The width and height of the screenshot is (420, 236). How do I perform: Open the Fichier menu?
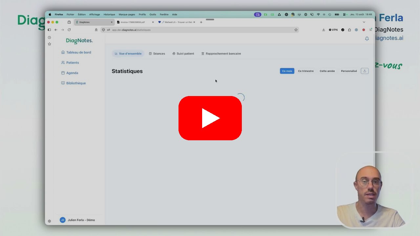tap(70, 14)
